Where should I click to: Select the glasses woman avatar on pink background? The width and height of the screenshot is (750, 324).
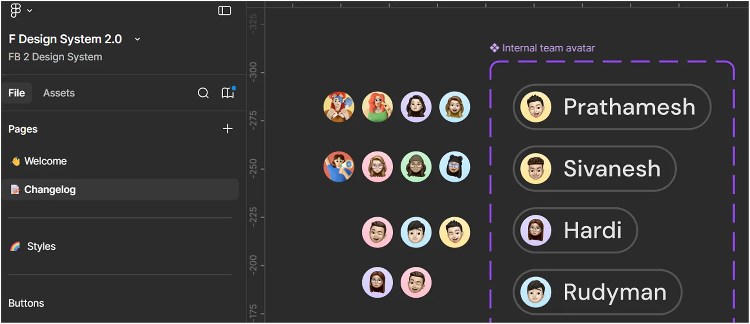coord(377,167)
